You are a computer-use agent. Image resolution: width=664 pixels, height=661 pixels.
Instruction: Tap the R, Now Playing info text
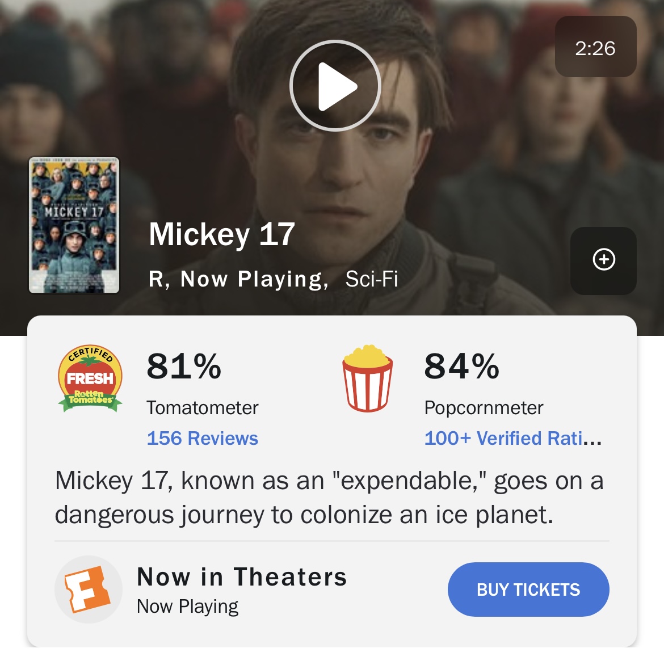(x=238, y=279)
